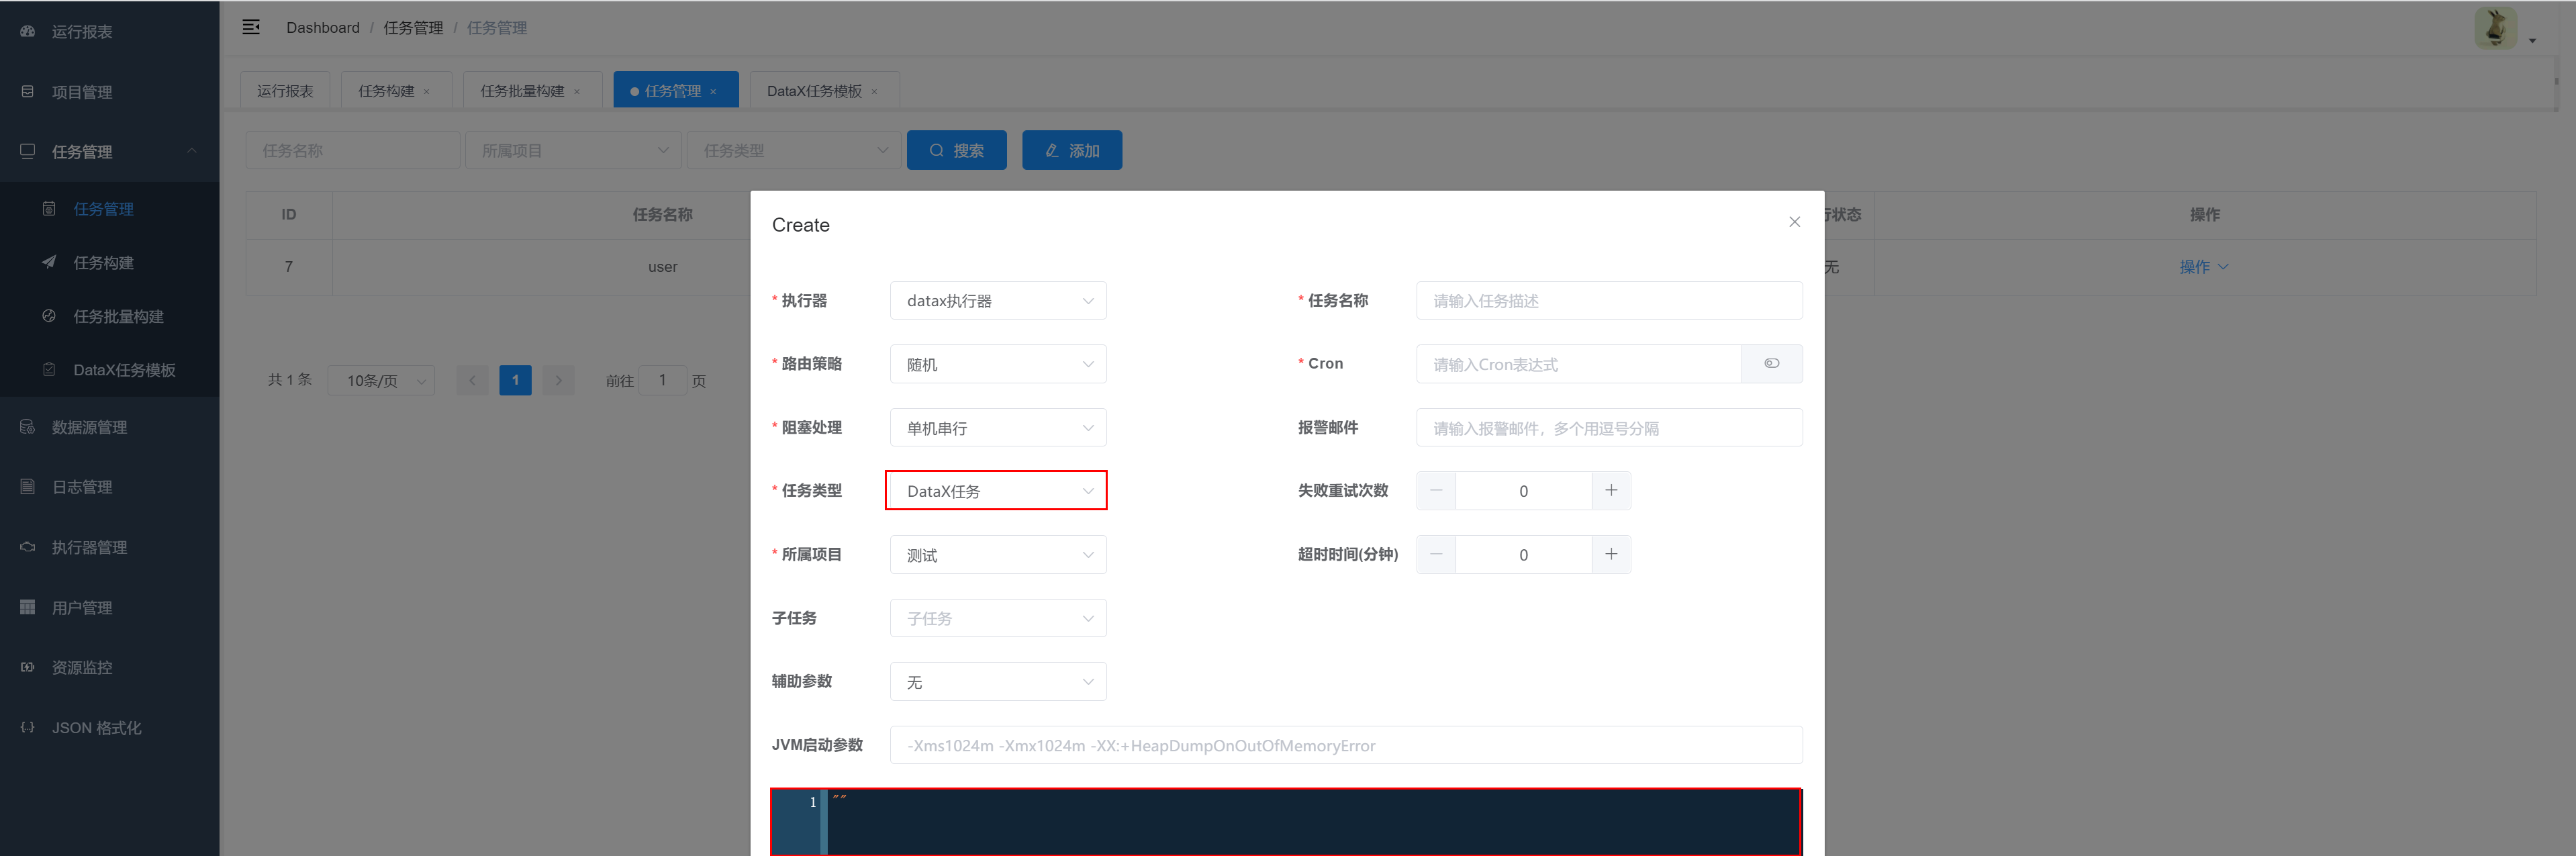Click the Cron expression eye icon
Viewport: 2576px width, 856px height.
pos(1771,364)
